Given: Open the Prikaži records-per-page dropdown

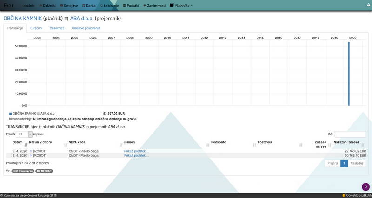Looking at the screenshot, I should pos(24,134).
